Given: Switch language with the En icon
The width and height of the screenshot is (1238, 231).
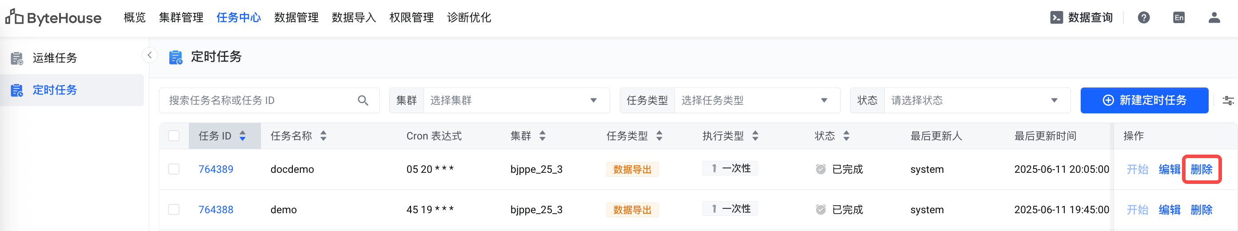Looking at the screenshot, I should point(1179,18).
